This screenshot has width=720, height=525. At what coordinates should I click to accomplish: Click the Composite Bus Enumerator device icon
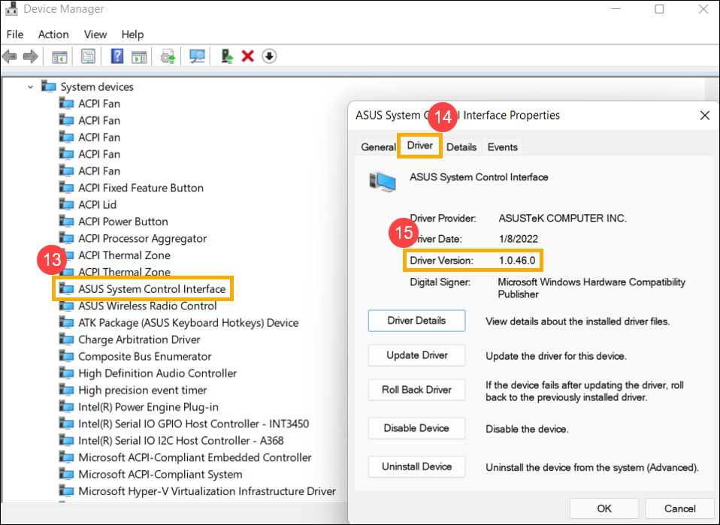(x=67, y=356)
